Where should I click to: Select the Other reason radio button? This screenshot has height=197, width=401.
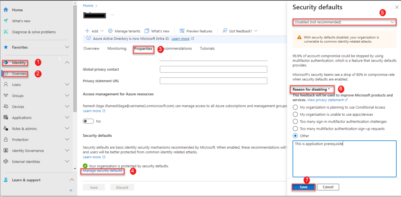pyautogui.click(x=295, y=136)
